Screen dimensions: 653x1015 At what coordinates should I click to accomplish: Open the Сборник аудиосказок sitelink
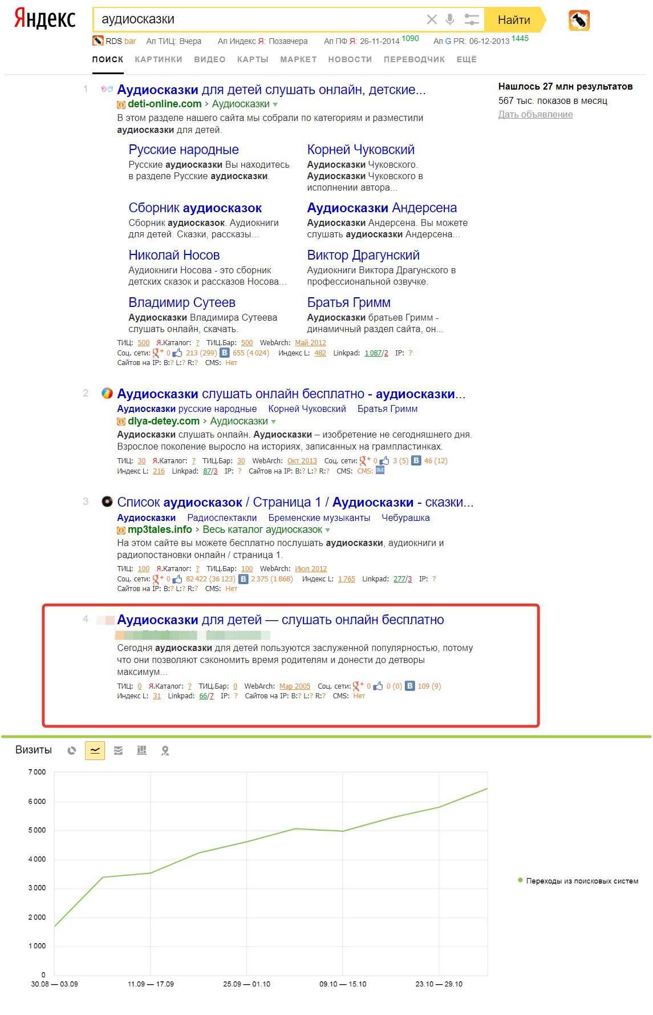(195, 208)
